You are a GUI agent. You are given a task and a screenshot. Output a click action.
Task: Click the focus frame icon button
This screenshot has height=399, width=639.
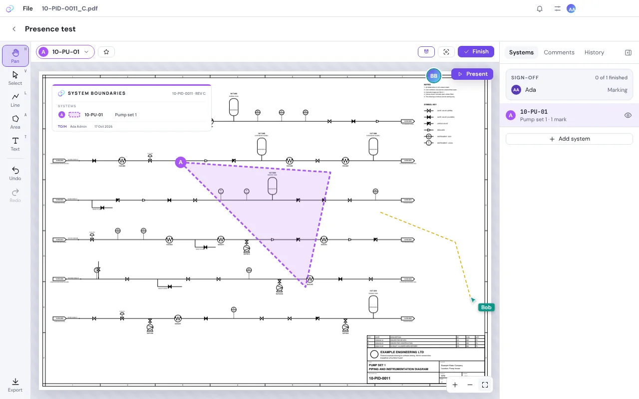click(446, 52)
